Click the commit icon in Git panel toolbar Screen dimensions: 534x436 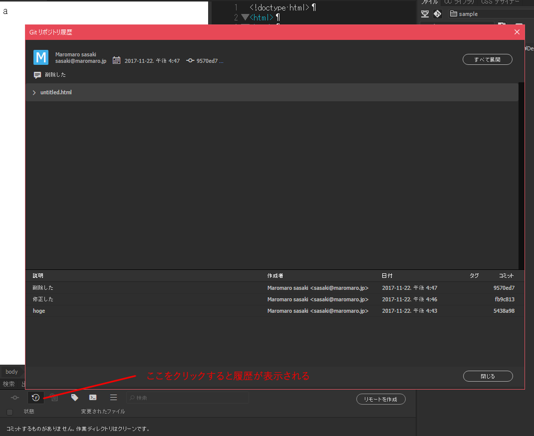[x=15, y=398]
